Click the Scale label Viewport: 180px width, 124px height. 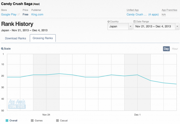tap(7, 49)
